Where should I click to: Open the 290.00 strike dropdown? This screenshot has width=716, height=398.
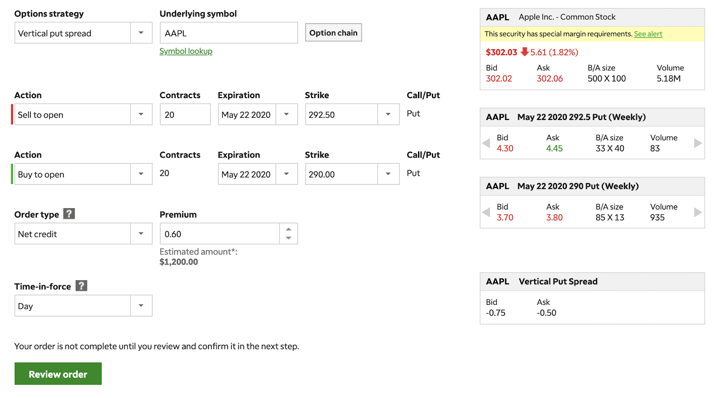[x=388, y=174]
